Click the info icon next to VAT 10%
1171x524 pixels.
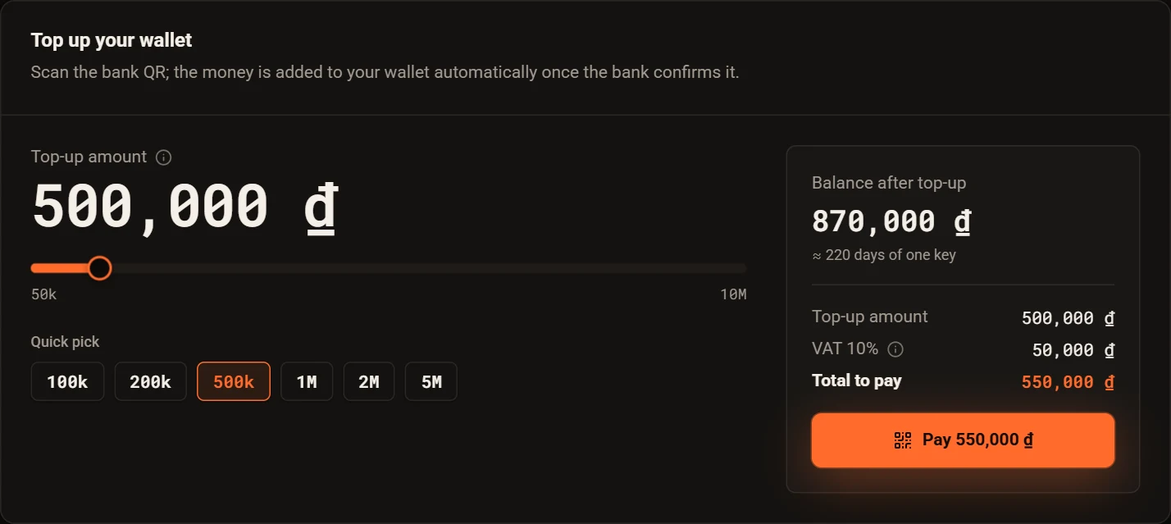point(895,349)
